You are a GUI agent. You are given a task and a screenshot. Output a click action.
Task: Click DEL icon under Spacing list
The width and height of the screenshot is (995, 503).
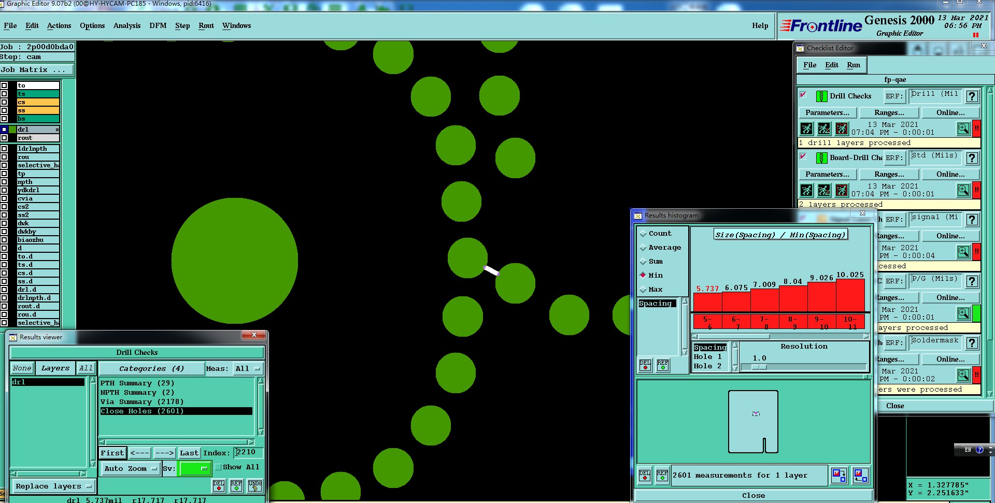tap(645, 365)
